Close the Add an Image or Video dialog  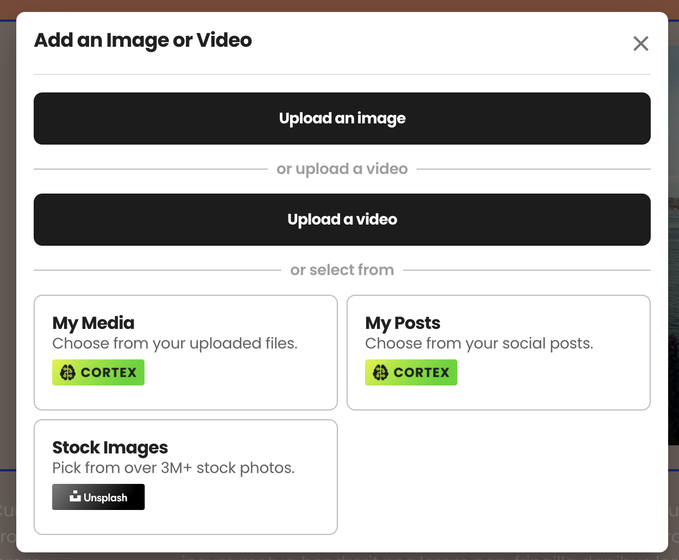[x=641, y=43]
